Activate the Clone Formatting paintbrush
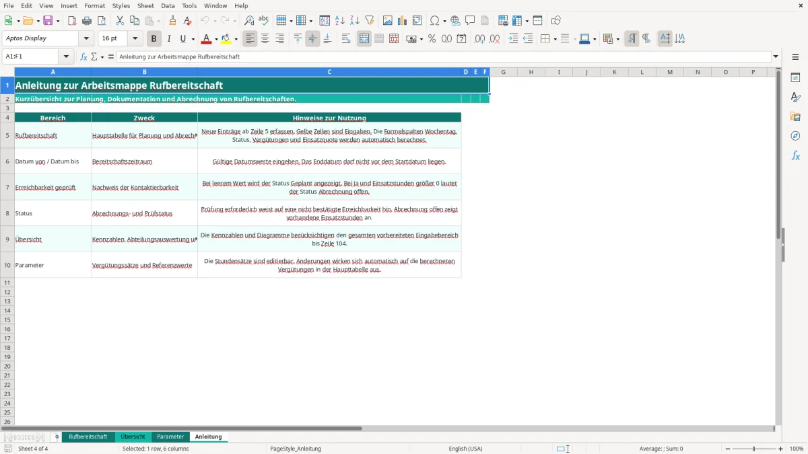 click(173, 21)
